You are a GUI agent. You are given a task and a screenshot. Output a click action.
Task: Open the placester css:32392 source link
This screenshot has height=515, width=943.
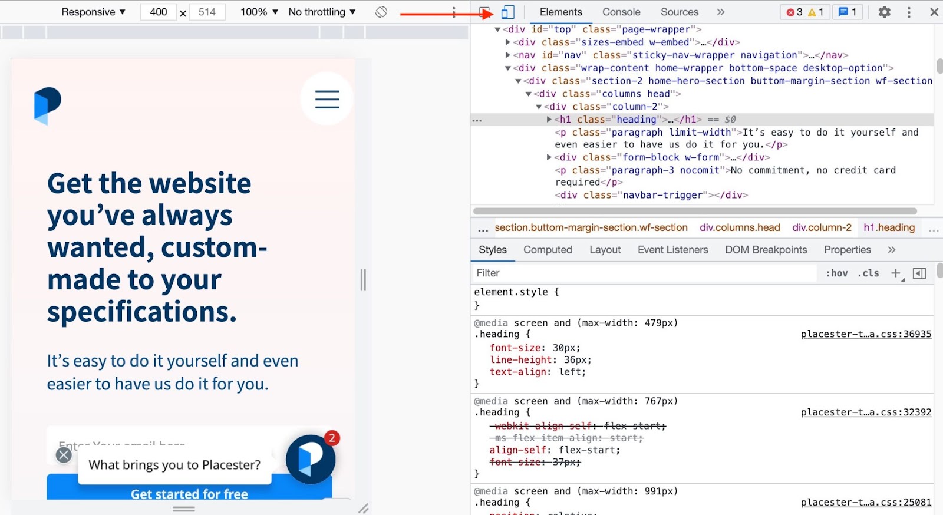click(866, 412)
